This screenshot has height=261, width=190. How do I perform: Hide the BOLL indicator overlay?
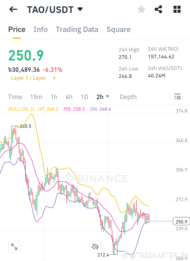[21, 109]
